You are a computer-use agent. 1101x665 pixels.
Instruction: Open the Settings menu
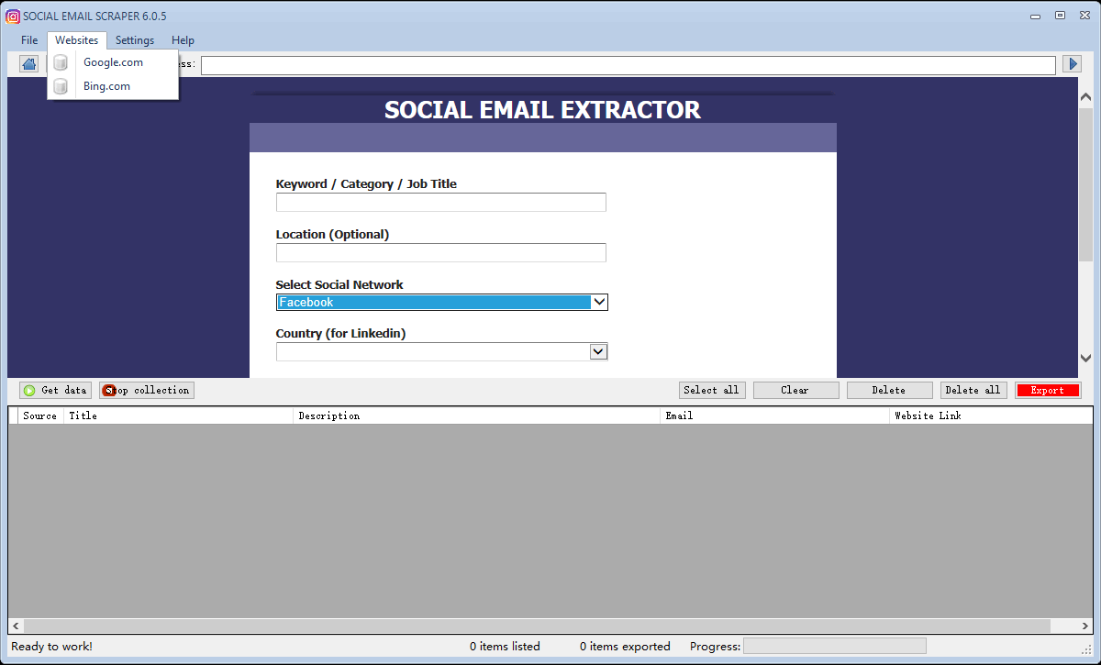[135, 40]
